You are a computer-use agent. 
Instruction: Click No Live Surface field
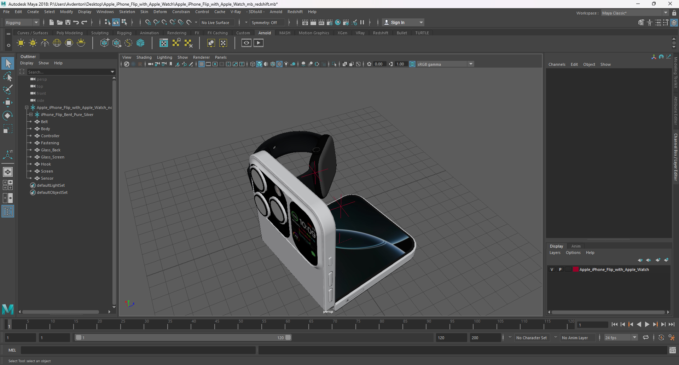(x=216, y=22)
